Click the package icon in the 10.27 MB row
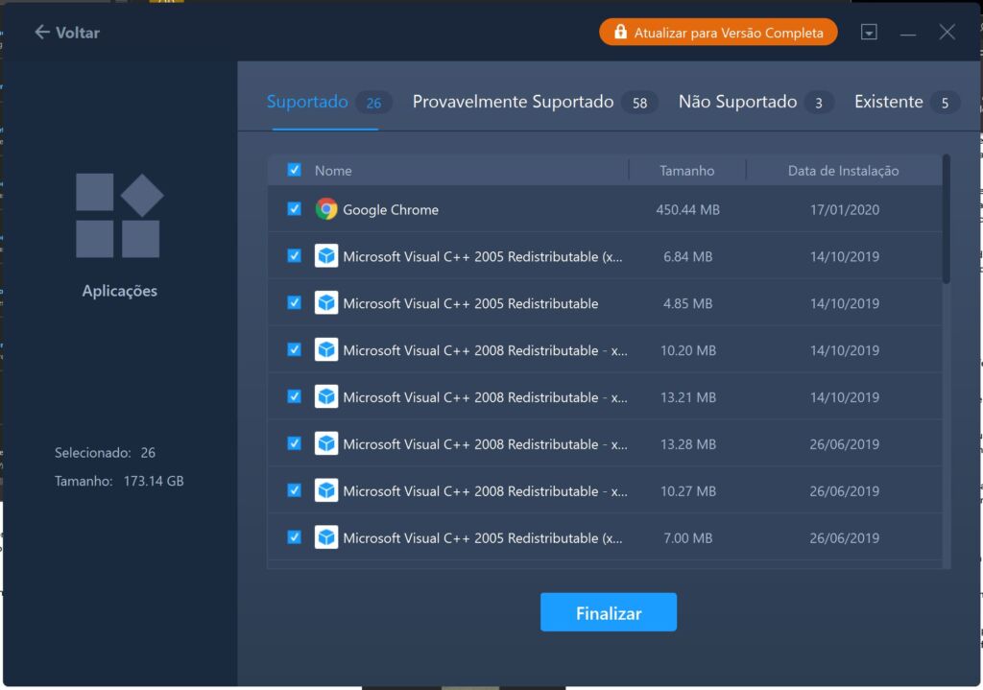Image resolution: width=983 pixels, height=690 pixels. (326, 490)
